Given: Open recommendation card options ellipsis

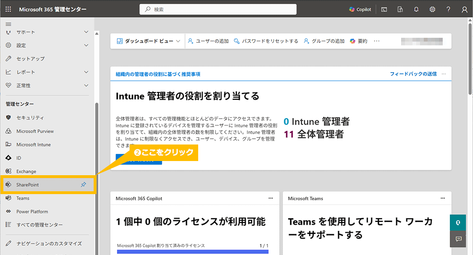Looking at the screenshot, I should point(444,74).
